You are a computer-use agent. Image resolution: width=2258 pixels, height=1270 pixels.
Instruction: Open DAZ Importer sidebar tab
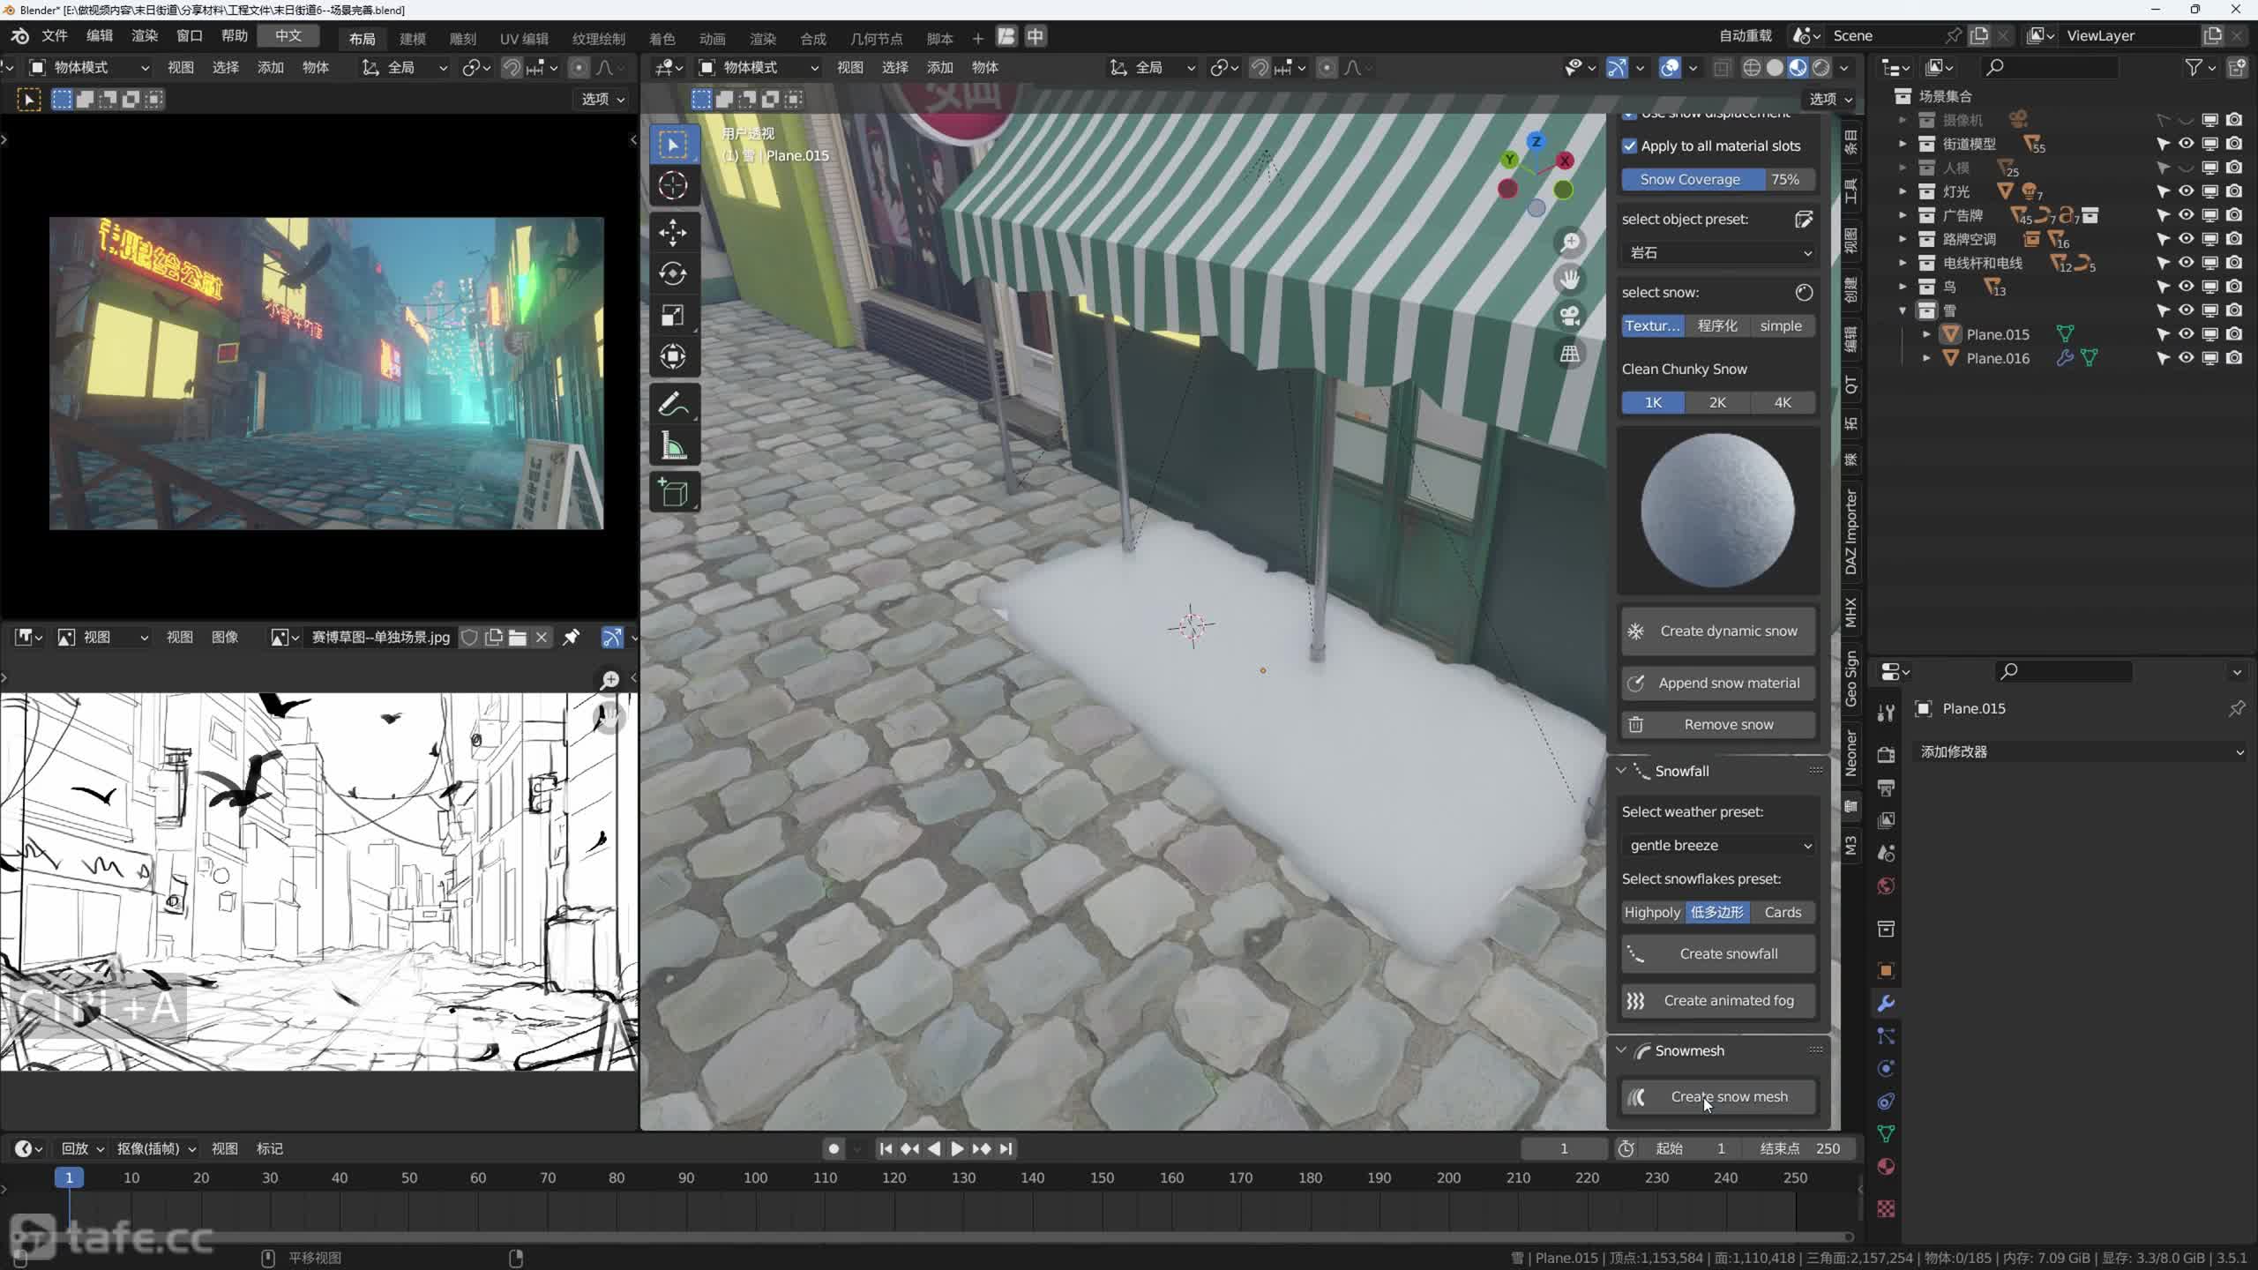pos(1851,532)
